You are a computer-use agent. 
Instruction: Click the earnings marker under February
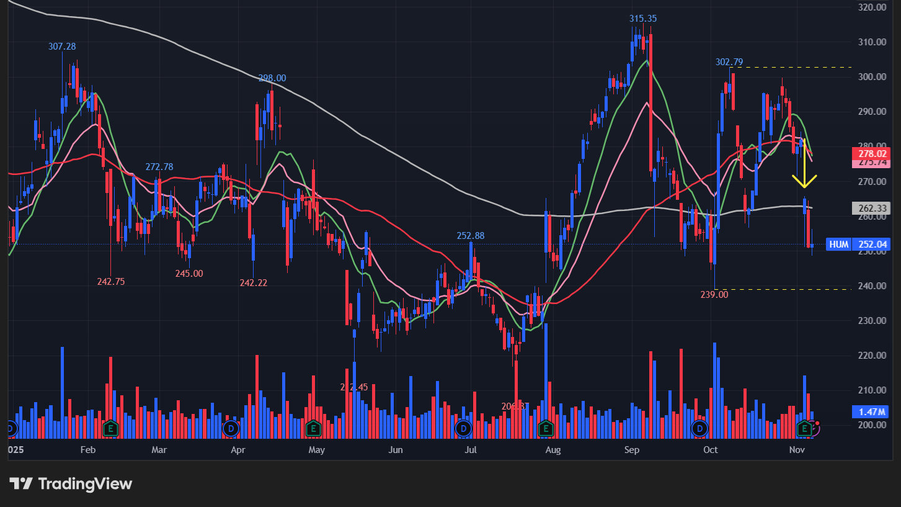[110, 428]
